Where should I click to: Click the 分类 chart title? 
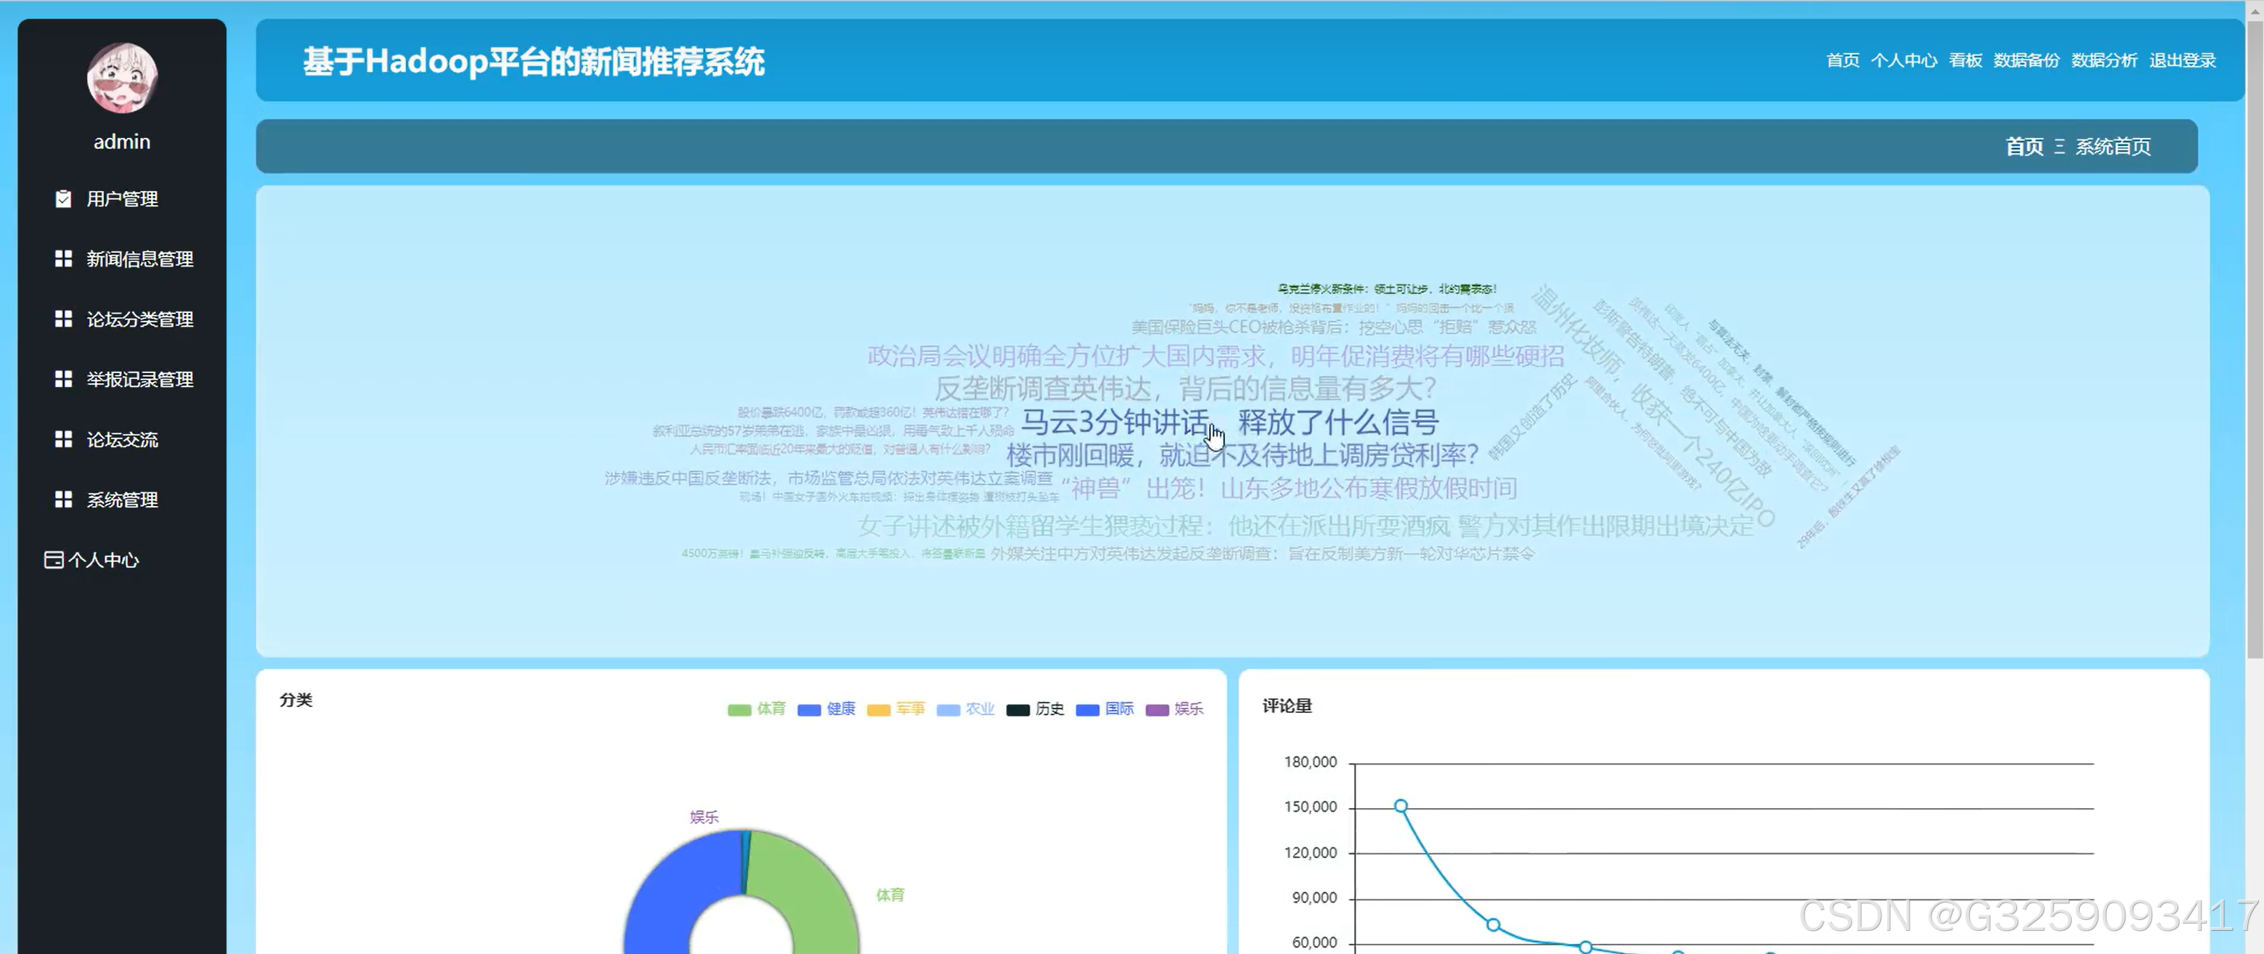[296, 700]
